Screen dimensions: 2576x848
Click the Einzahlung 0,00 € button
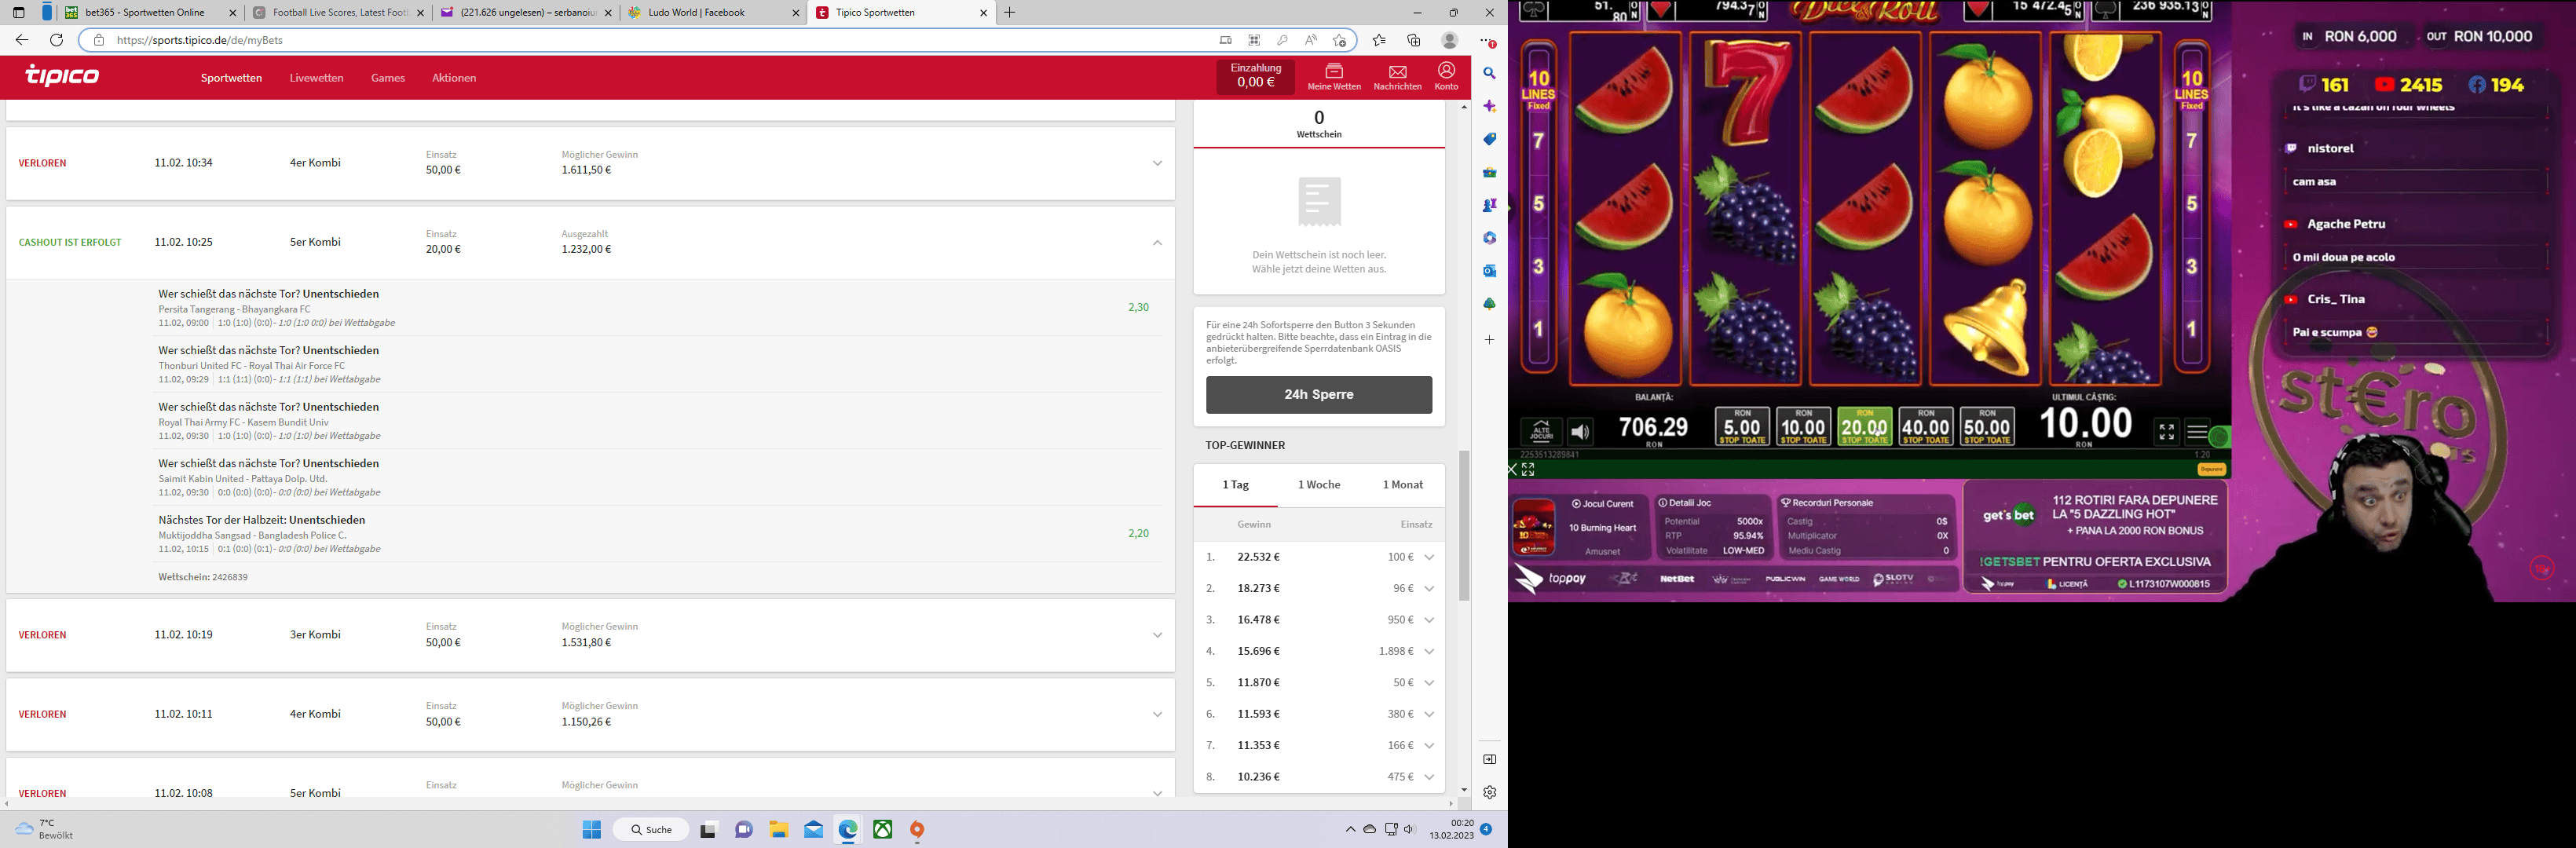[1255, 76]
